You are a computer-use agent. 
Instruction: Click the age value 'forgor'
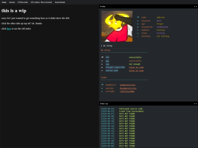160,24
